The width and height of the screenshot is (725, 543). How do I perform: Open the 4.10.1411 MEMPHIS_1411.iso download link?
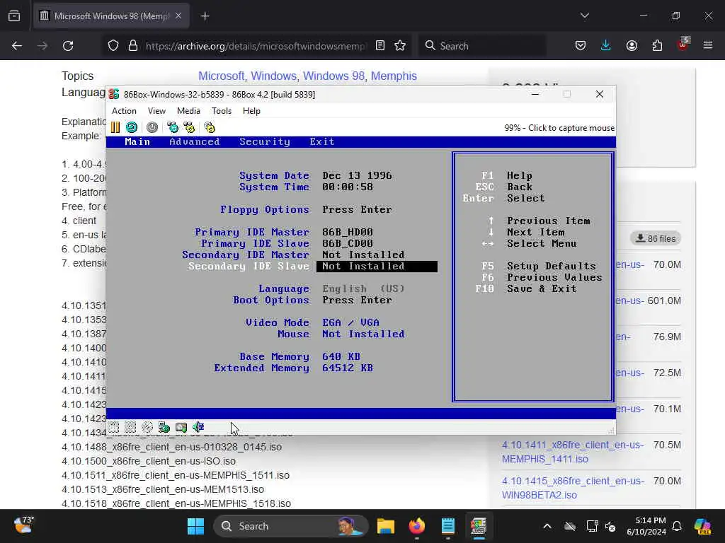pos(572,452)
